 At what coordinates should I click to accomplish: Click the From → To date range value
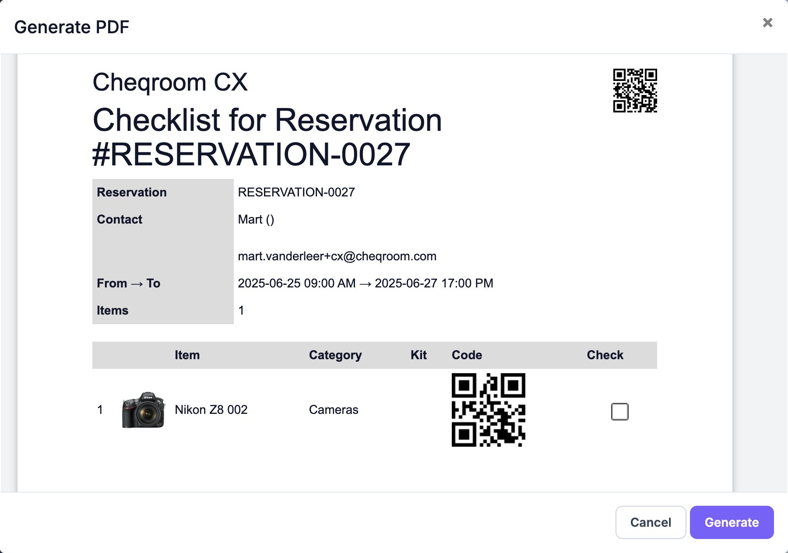click(366, 283)
